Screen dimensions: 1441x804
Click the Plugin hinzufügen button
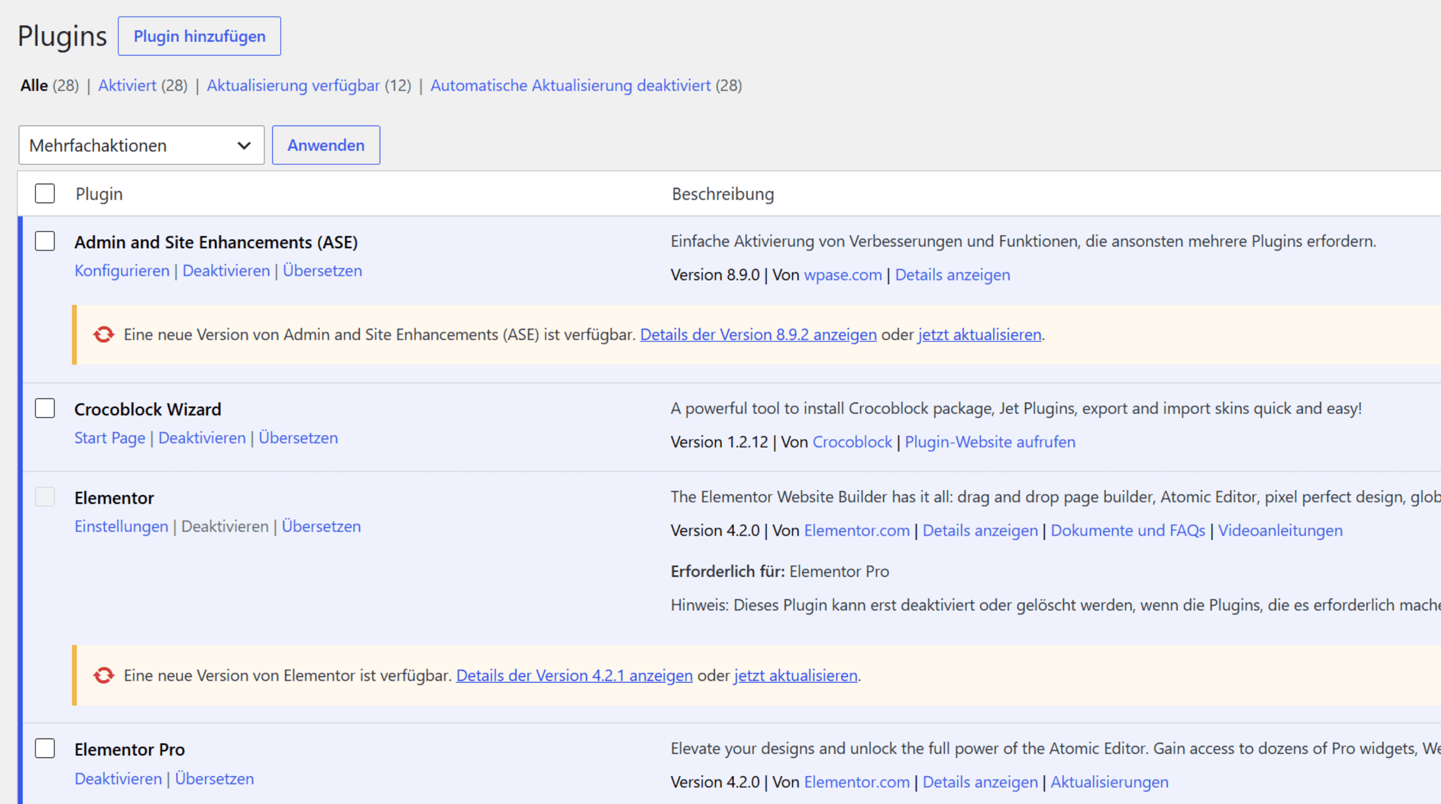[199, 36]
